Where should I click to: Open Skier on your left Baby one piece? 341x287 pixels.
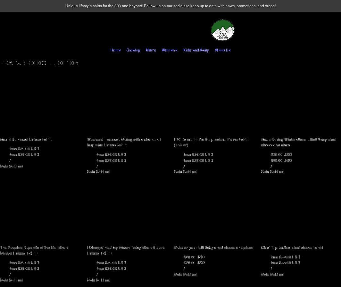coord(213,247)
